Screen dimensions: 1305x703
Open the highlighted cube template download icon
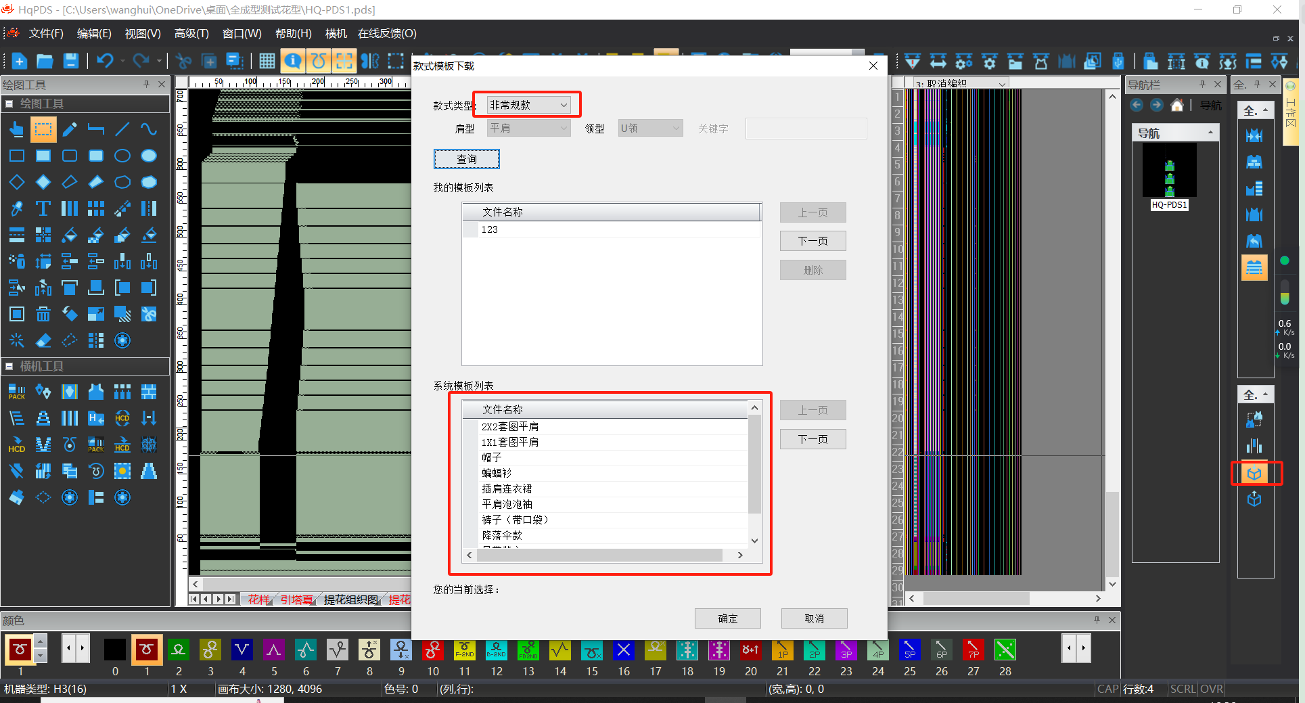[1254, 473]
